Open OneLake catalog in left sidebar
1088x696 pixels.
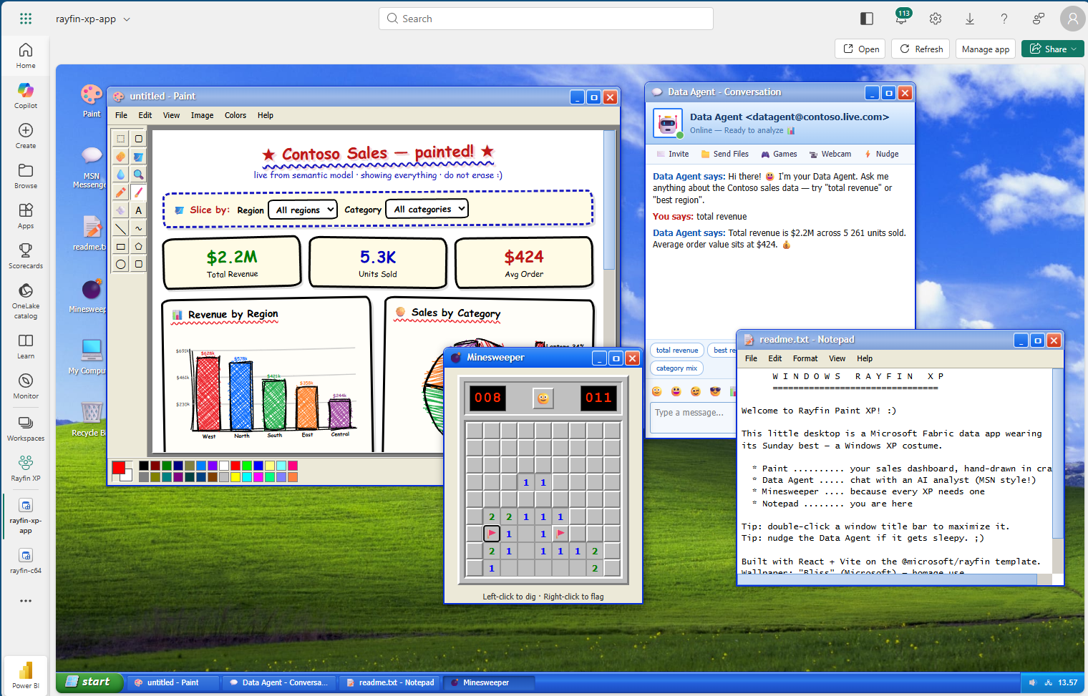[x=26, y=300]
